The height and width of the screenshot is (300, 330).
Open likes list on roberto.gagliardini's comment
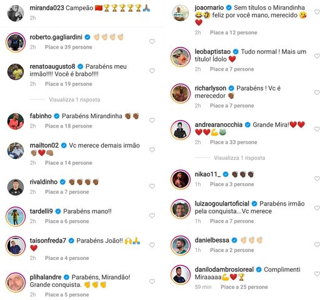tap(69, 47)
